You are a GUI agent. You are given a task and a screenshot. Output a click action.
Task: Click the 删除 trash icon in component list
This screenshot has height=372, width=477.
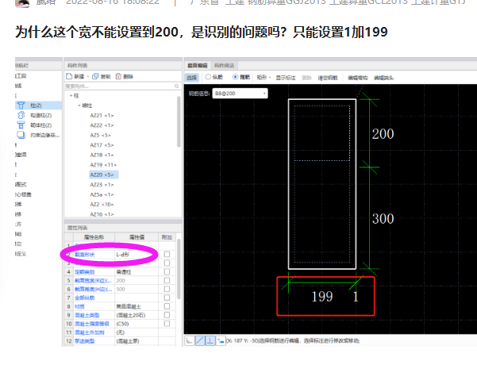[118, 76]
